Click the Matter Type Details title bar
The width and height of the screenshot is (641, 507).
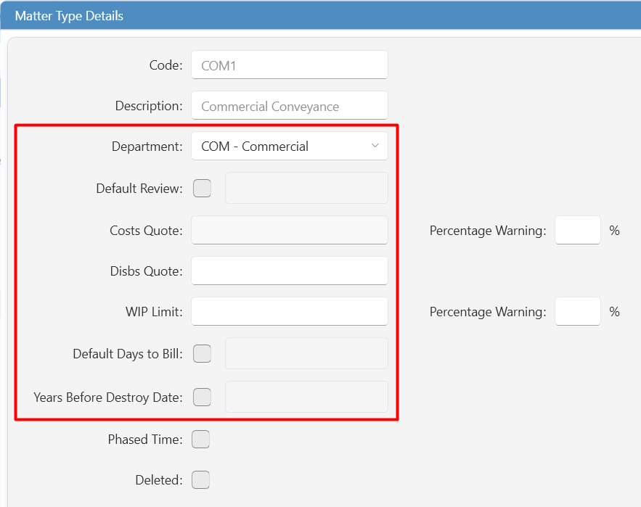pyautogui.click(x=321, y=15)
